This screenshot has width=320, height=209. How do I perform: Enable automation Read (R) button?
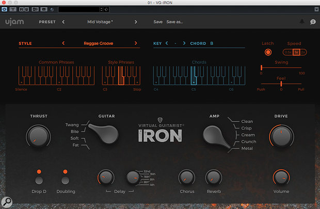pos(22,9)
